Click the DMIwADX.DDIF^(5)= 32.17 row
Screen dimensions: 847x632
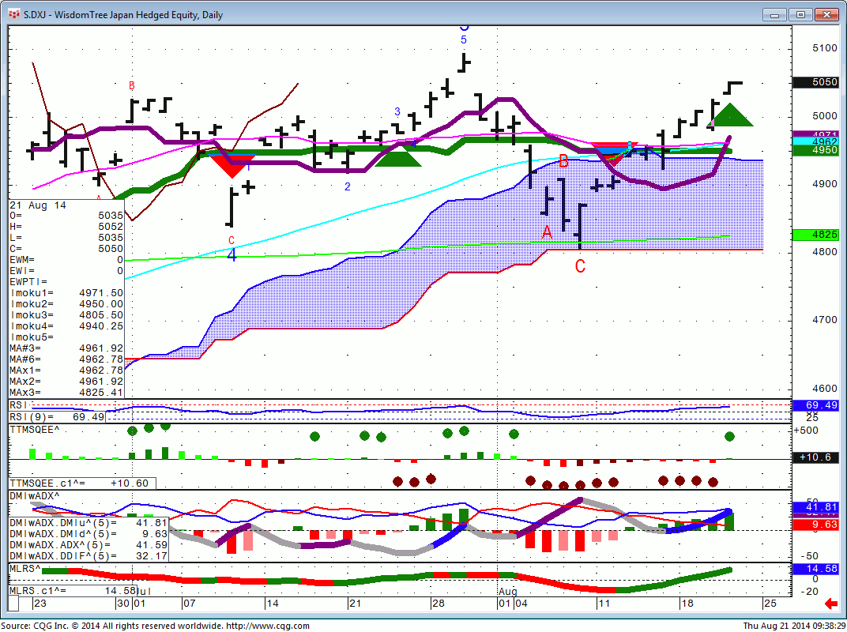pyautogui.click(x=88, y=556)
